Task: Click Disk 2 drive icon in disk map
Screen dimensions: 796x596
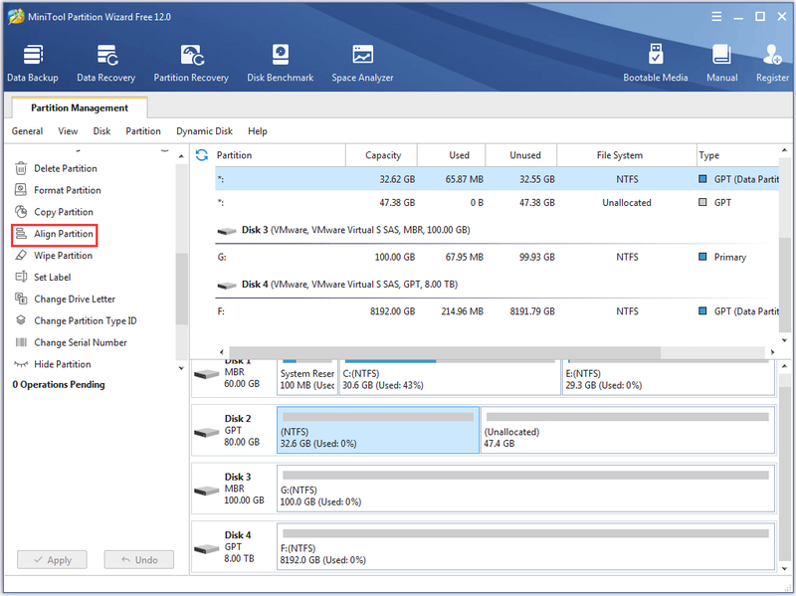Action: pos(207,433)
